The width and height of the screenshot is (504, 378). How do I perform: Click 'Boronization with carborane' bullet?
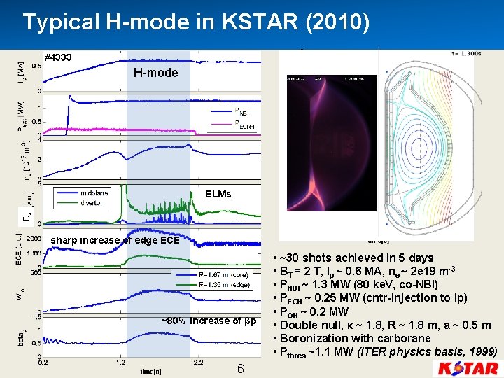pyautogui.click(x=352, y=338)
